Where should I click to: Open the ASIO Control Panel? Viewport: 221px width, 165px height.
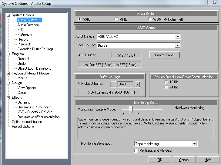(x=164, y=55)
